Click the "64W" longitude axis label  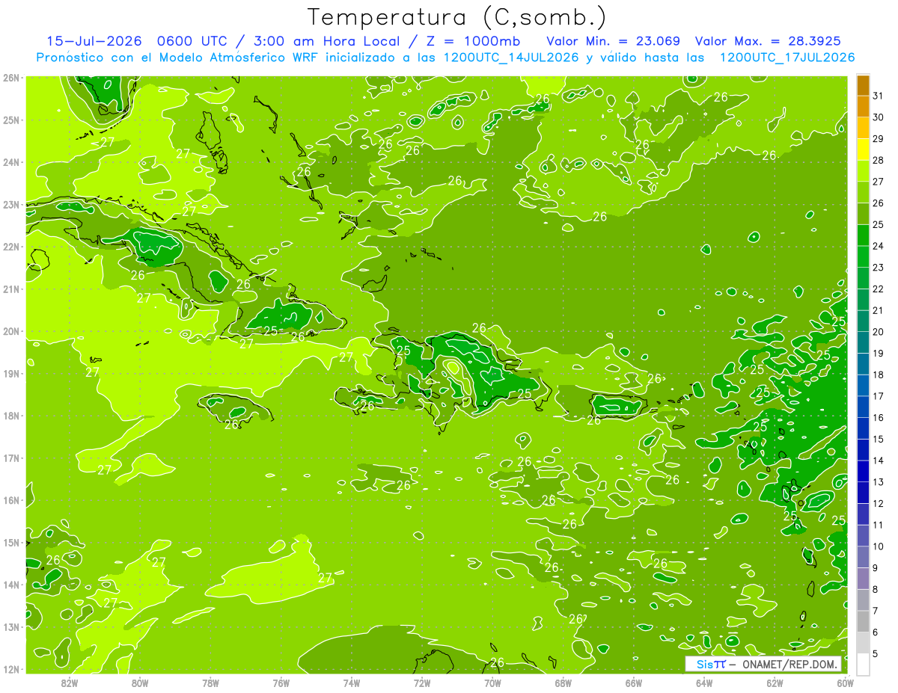click(704, 683)
